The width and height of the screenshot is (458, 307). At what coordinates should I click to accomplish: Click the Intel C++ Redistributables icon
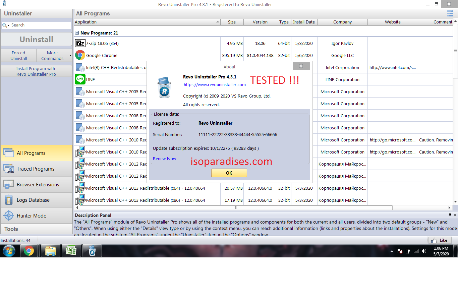tap(80, 67)
